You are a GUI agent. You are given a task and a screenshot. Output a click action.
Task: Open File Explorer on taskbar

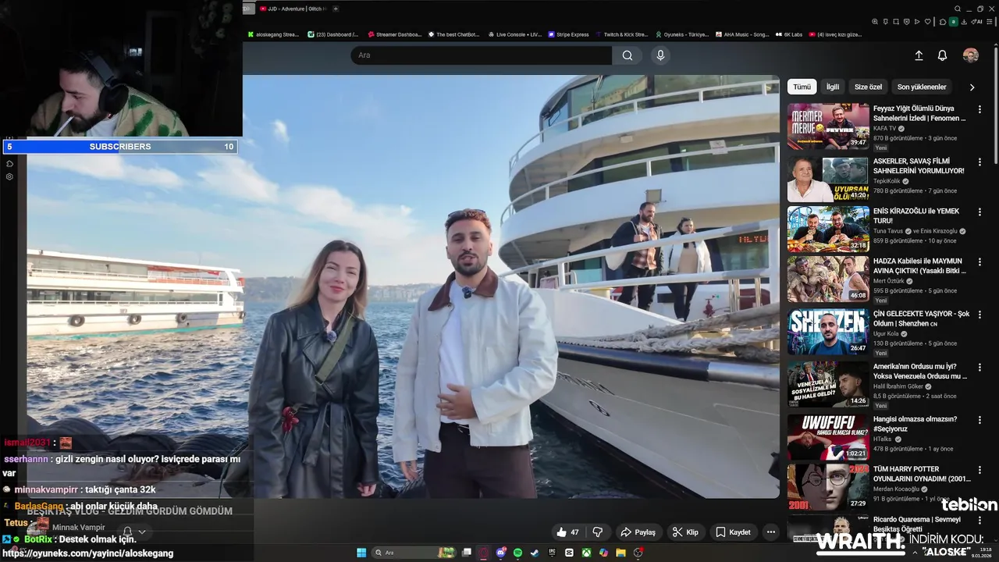[x=620, y=553]
